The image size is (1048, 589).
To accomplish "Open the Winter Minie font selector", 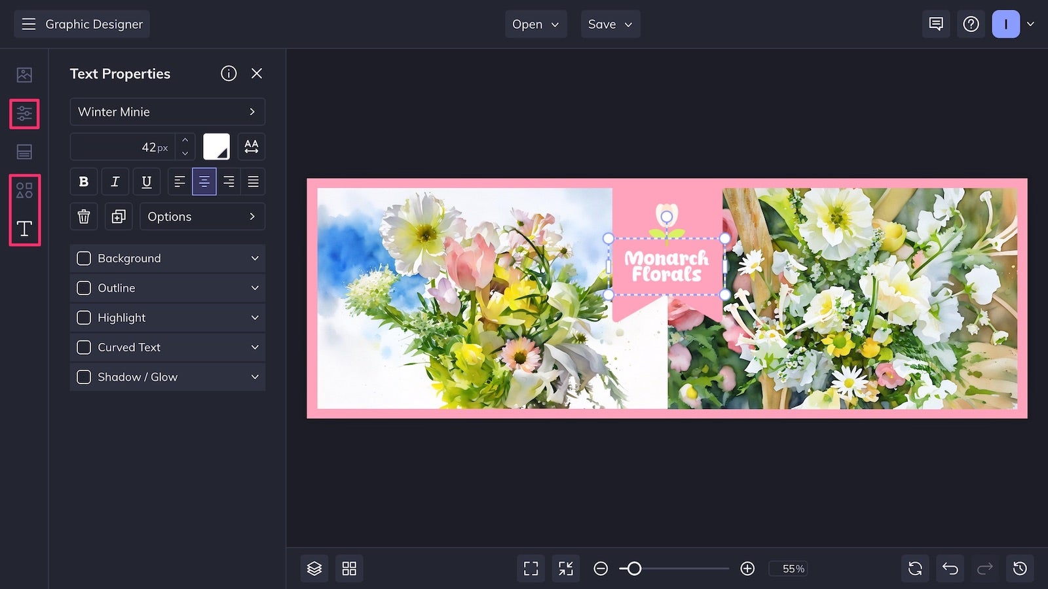I will (168, 112).
